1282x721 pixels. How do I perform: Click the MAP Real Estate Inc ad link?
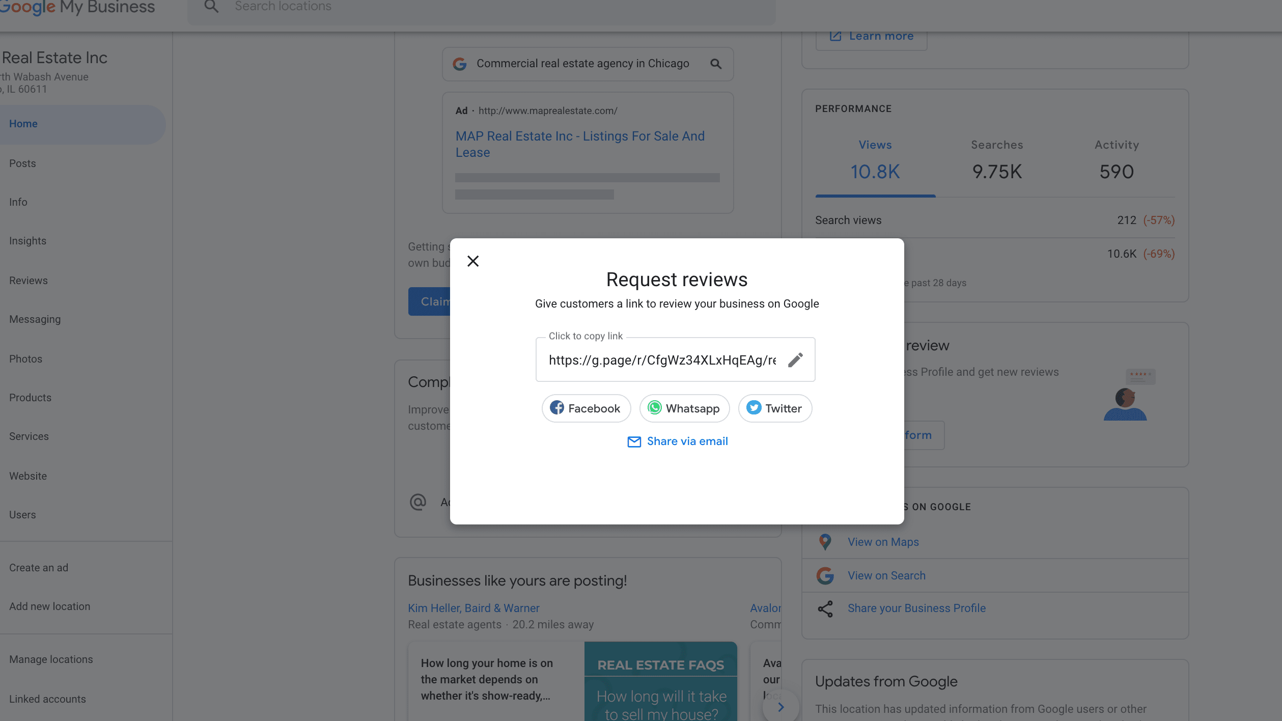point(579,144)
